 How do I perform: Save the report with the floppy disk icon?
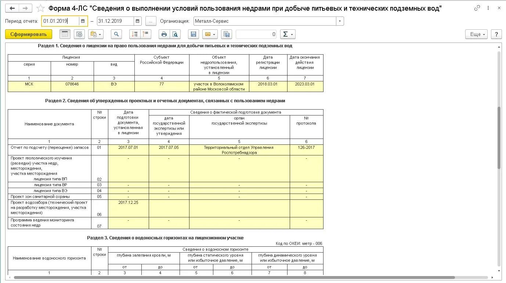[x=194, y=34]
